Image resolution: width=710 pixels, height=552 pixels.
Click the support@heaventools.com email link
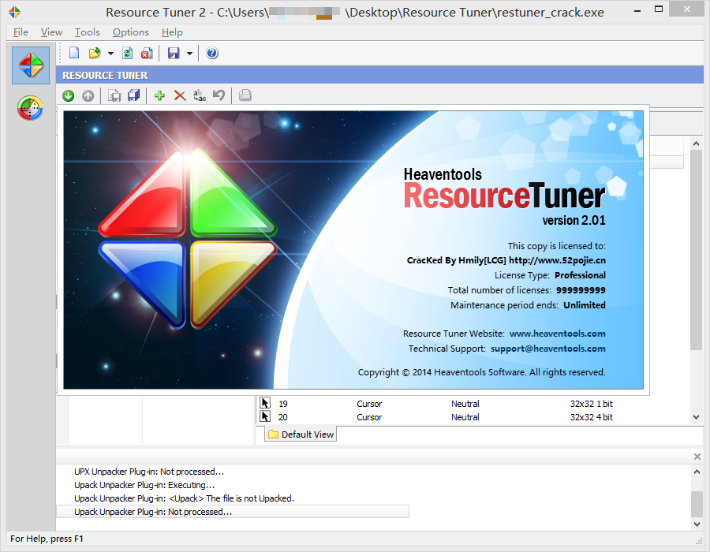pos(548,349)
